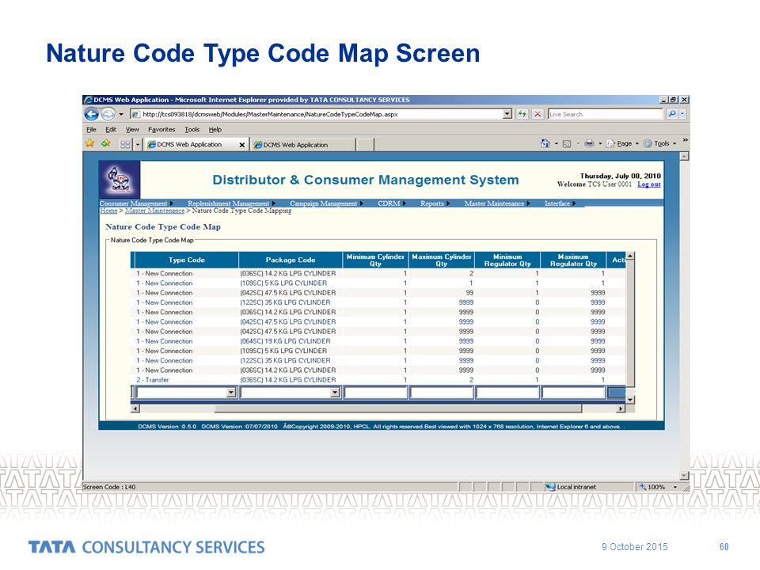Click the grid's scroll down arrow

pyautogui.click(x=630, y=400)
